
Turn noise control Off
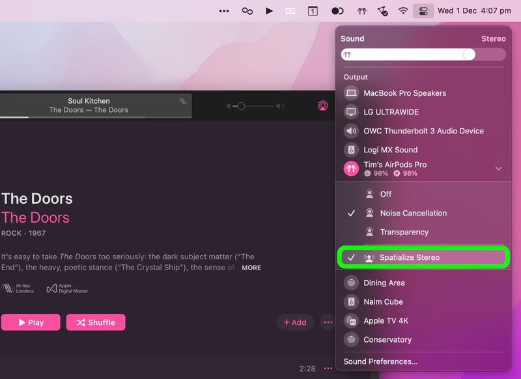tap(423, 194)
